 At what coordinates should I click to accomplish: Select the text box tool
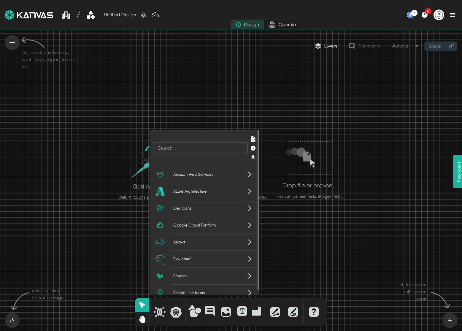[242, 311]
